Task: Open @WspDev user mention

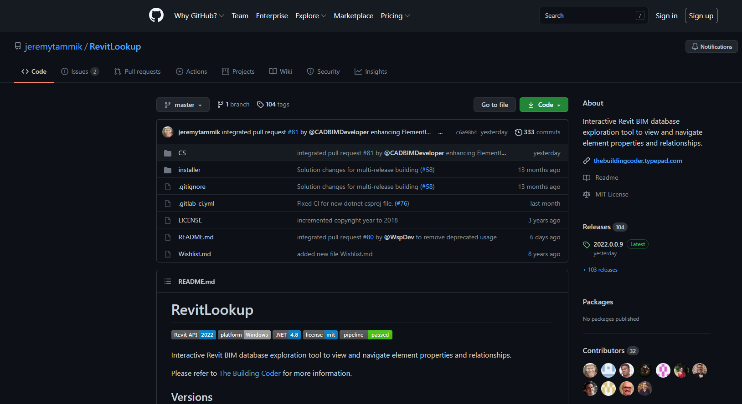Action: (x=399, y=237)
